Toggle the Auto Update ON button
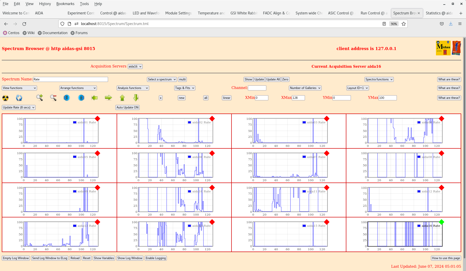This screenshot has width=466, height=271. (127, 107)
